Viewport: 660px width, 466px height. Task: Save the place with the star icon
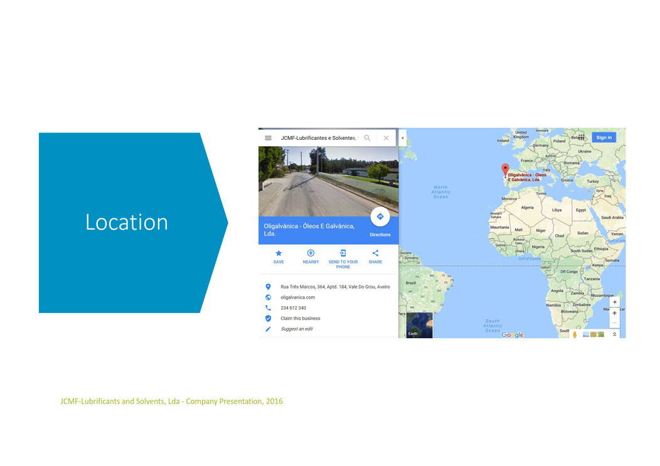279,253
